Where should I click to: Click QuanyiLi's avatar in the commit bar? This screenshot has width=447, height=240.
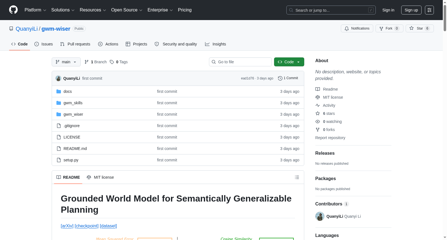pos(58,78)
